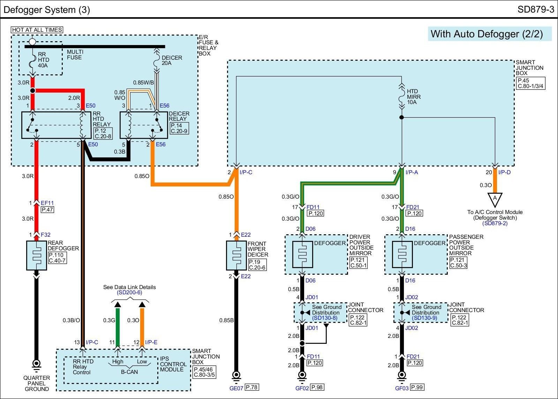The height and width of the screenshot is (399, 558).
Task: Click the GE07 ground symbol
Action: [x=236, y=375]
